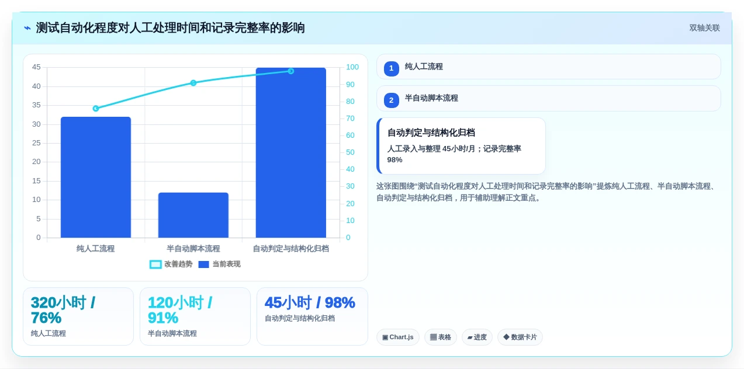Click the 数据卡片 tag chip

[520, 337]
